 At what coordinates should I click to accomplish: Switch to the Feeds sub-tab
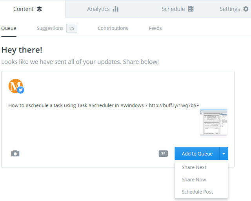[155, 28]
